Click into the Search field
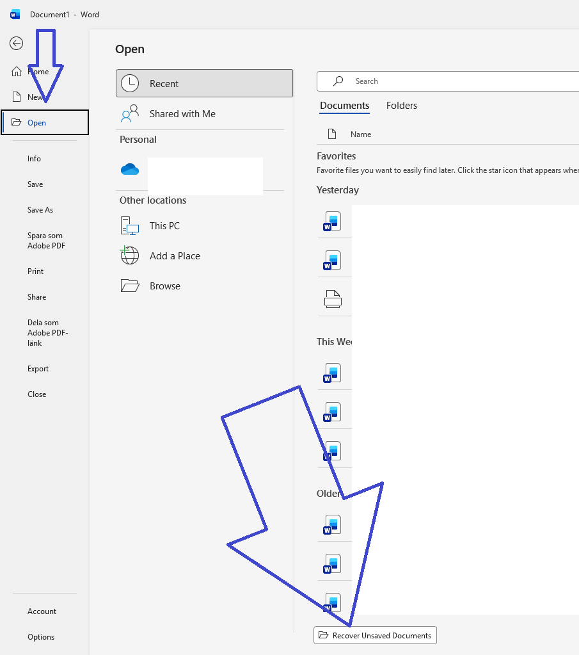 coord(448,81)
